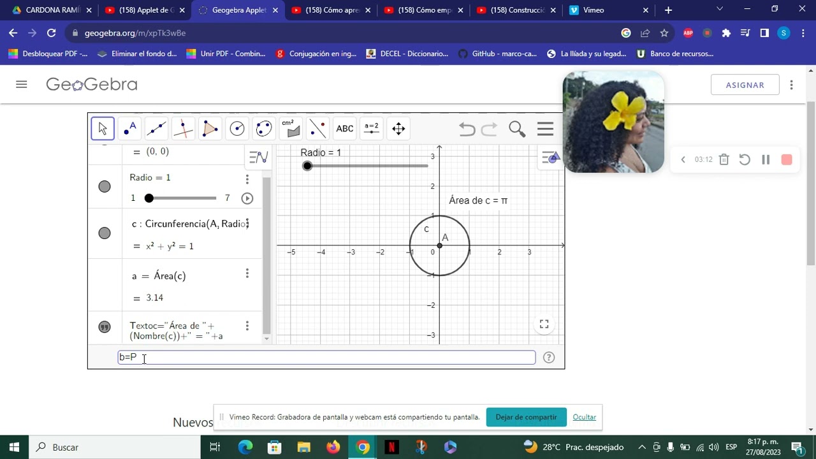816x459 pixels.
Task: Bookmark this page with star
Action: point(664,33)
